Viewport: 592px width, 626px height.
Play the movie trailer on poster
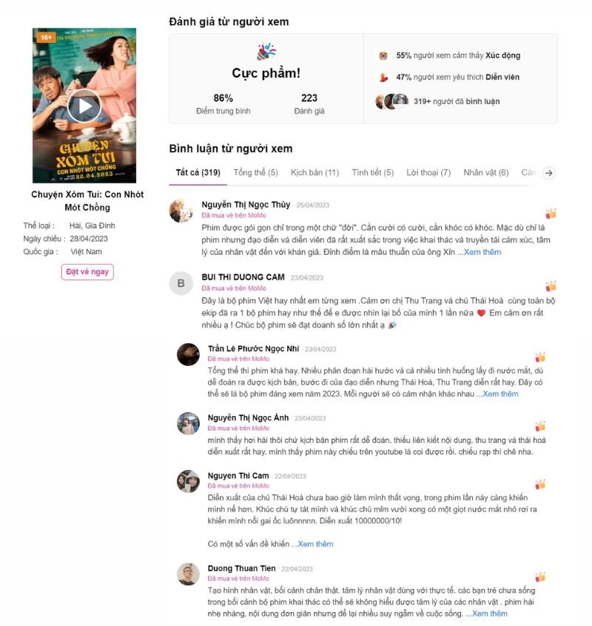click(84, 106)
